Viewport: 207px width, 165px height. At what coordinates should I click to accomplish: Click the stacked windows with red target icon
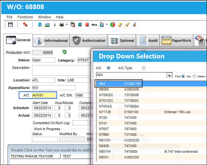[72, 25]
